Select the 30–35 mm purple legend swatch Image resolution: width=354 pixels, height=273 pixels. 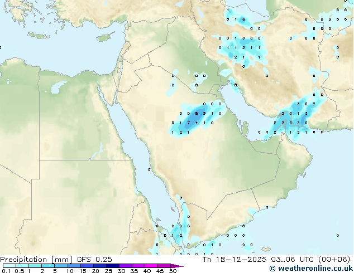tap(126, 266)
